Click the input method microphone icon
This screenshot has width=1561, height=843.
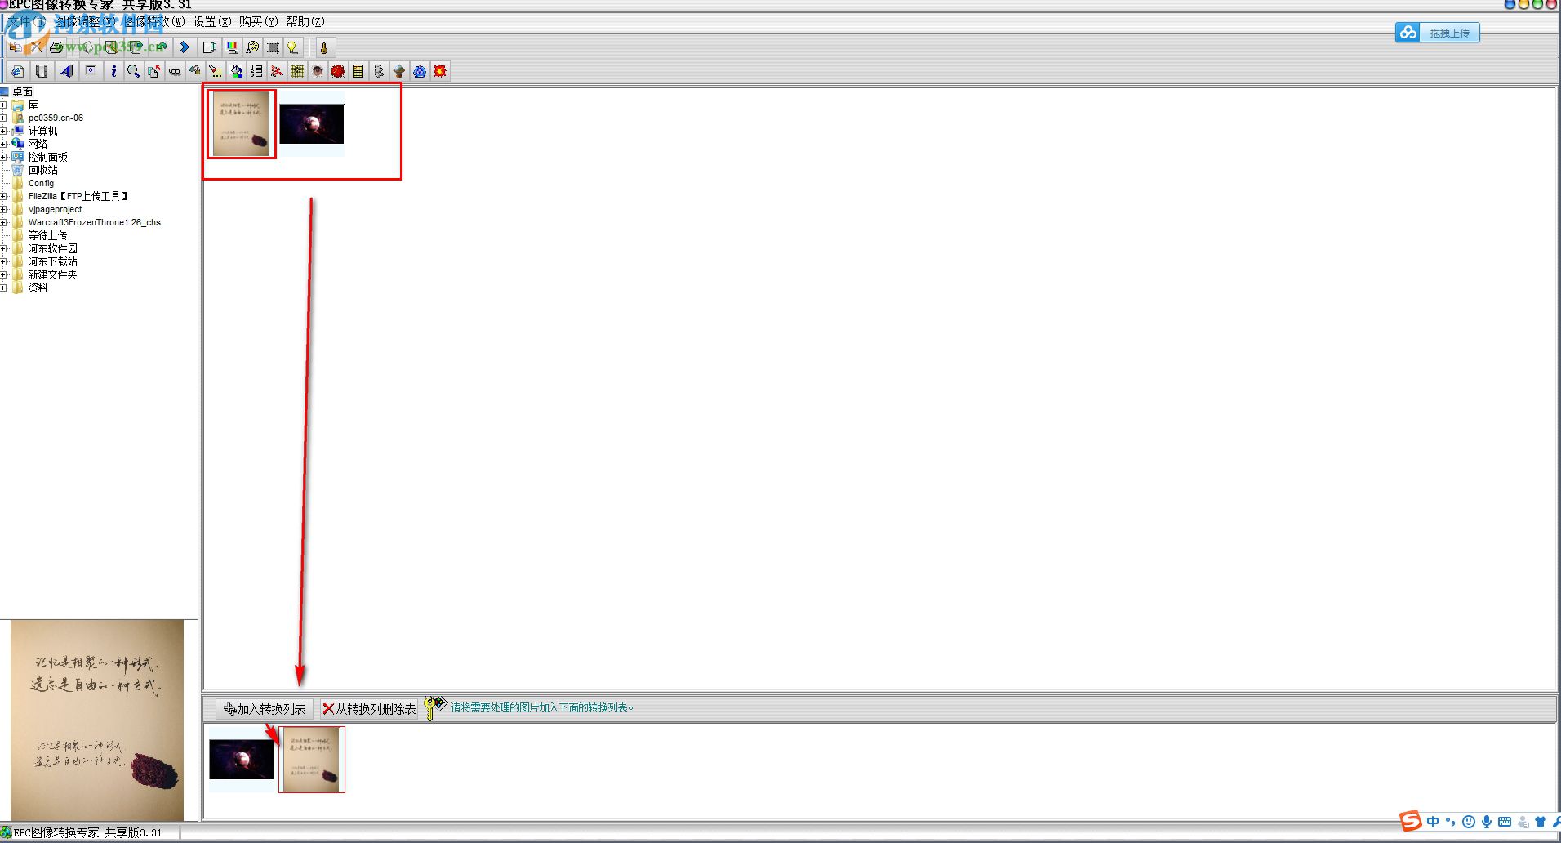1487,822
